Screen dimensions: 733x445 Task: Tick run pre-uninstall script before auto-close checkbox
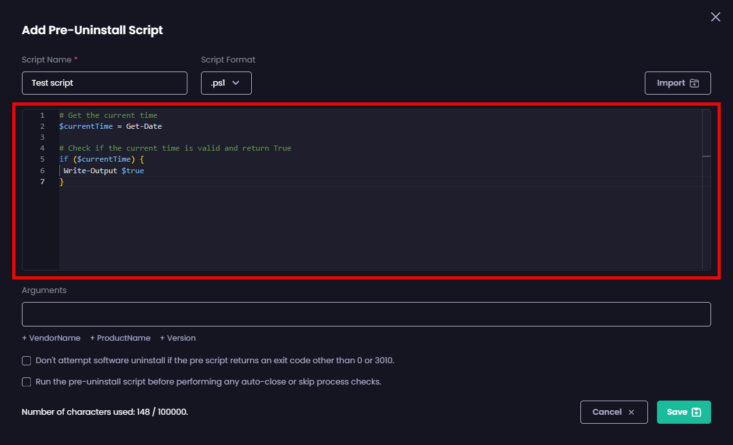[26, 382]
